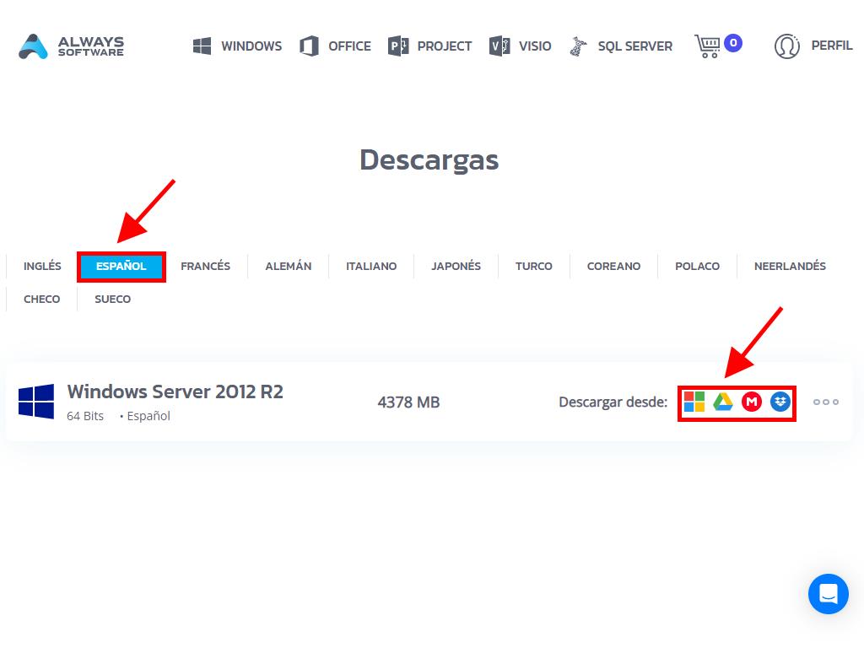Select the ITALIANO language tab
864x648 pixels.
pos(371,266)
